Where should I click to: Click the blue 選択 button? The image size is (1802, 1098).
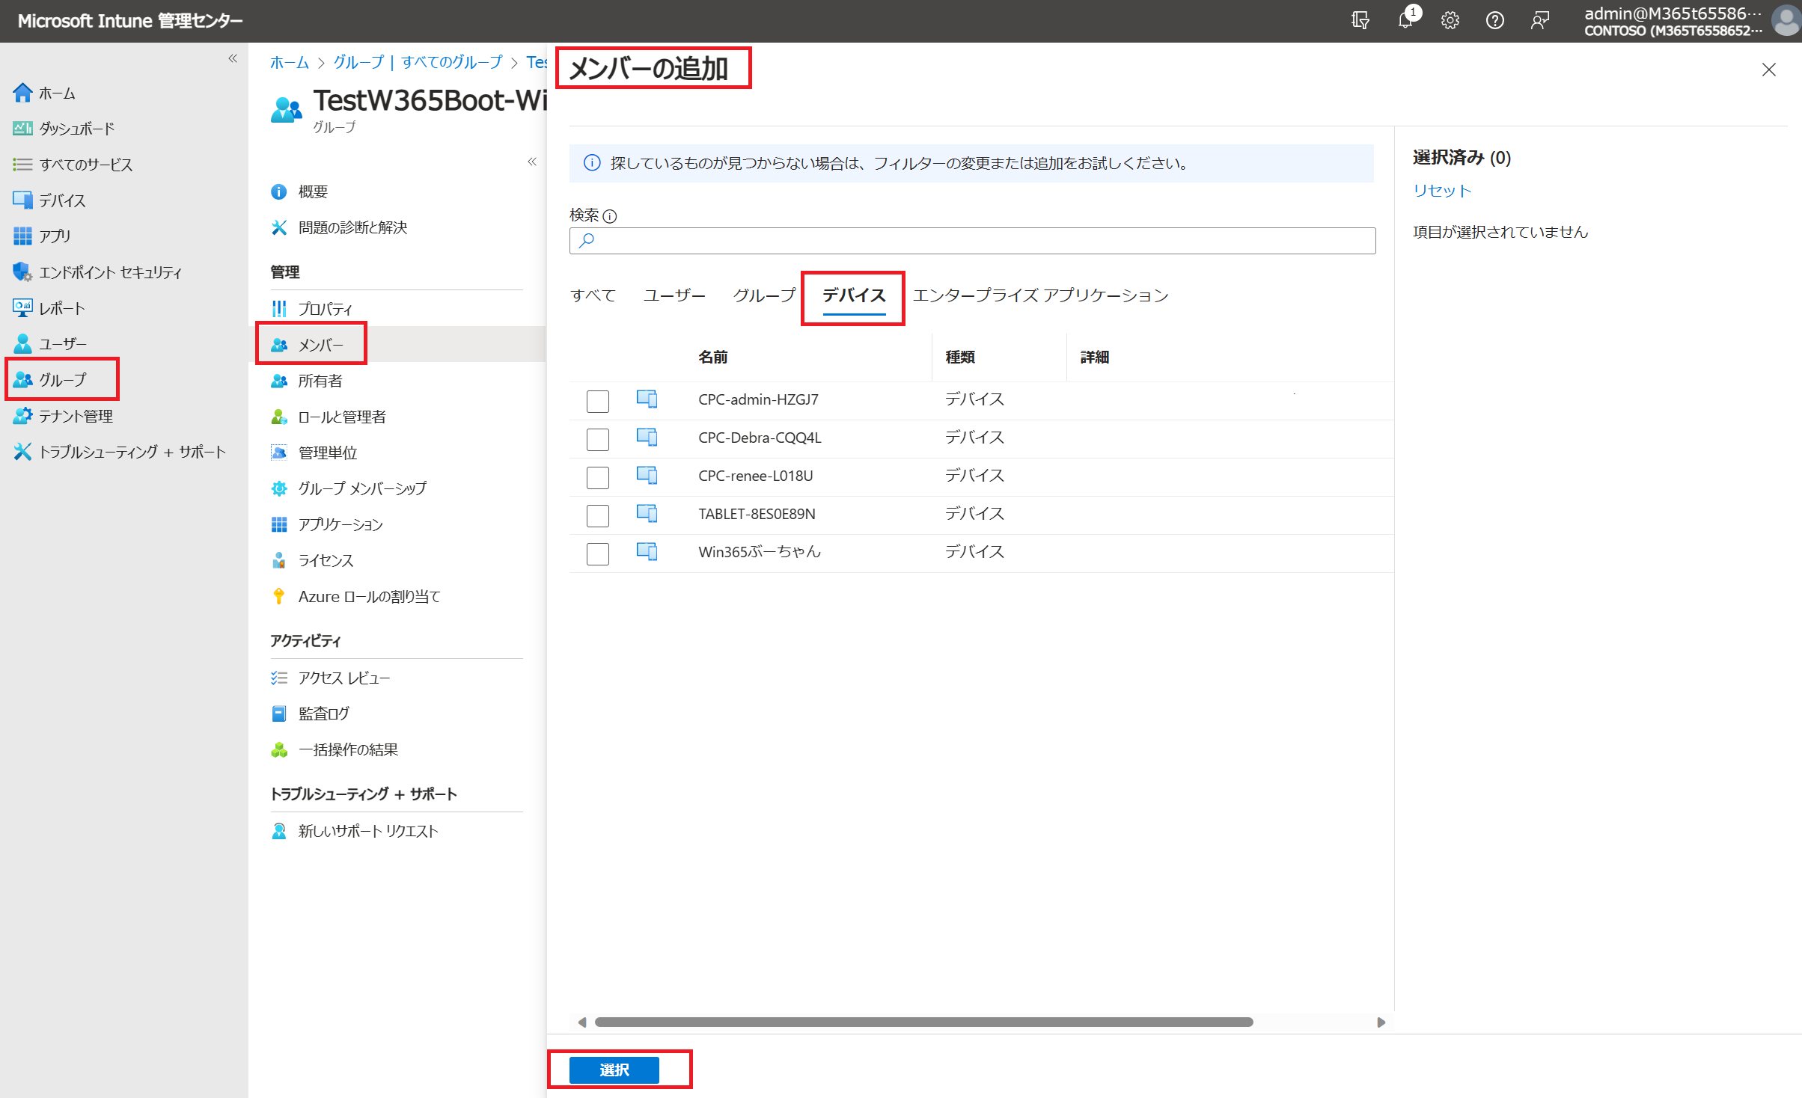point(614,1070)
